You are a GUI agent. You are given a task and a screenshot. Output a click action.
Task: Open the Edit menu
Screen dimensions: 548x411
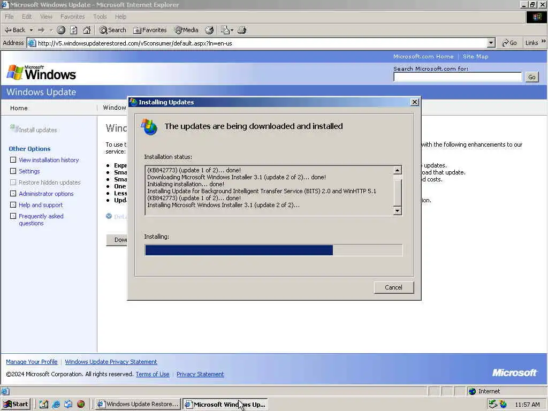[x=27, y=17]
